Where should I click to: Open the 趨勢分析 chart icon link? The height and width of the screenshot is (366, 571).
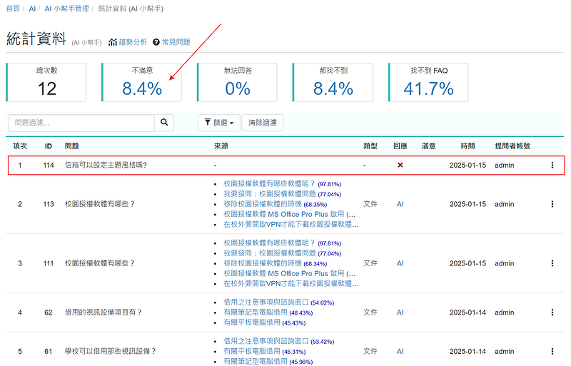point(128,42)
